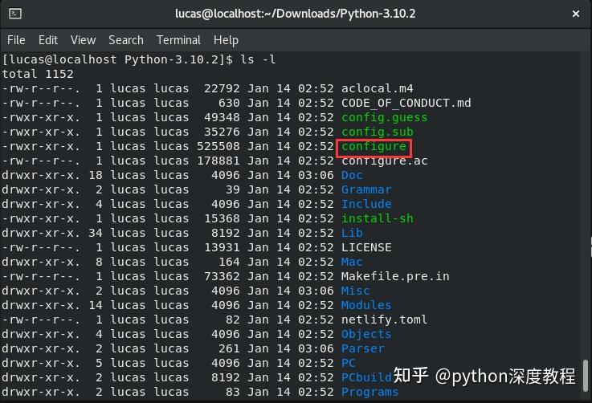Open the View menu
The width and height of the screenshot is (592, 403).
(x=83, y=40)
